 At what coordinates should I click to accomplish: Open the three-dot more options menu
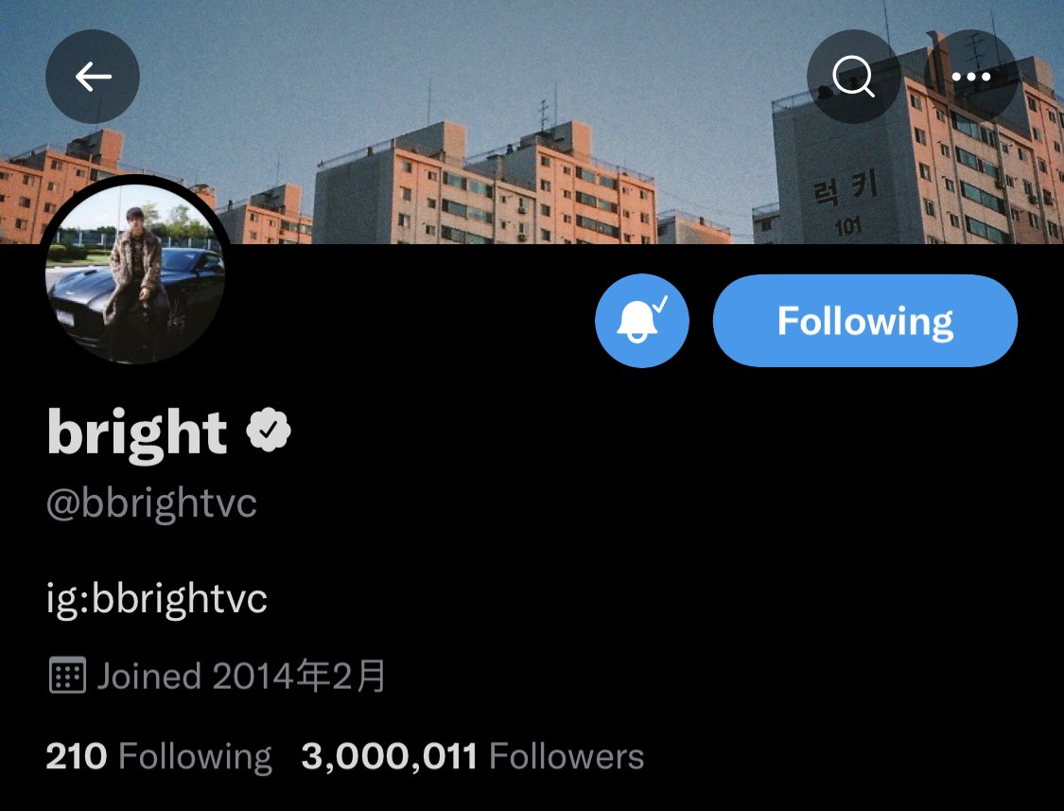pos(971,76)
